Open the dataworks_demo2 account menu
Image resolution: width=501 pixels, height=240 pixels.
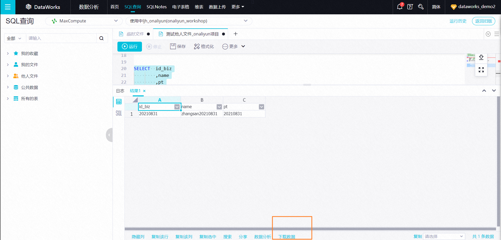click(x=473, y=7)
